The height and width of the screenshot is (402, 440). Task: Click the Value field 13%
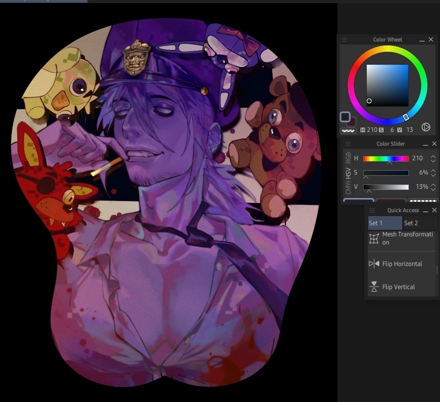coord(422,187)
